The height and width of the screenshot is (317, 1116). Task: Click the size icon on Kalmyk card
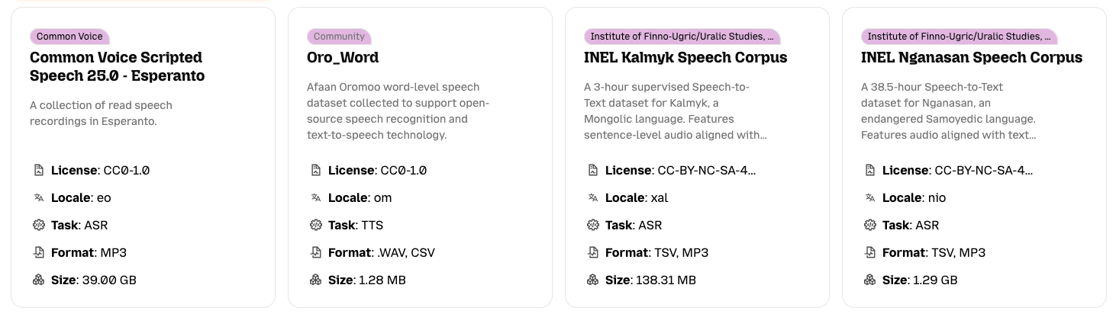click(593, 280)
